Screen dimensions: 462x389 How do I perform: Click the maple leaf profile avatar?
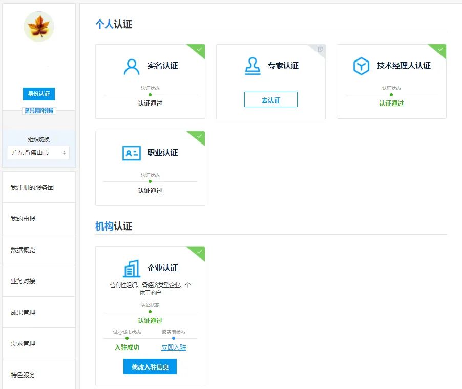(38, 27)
